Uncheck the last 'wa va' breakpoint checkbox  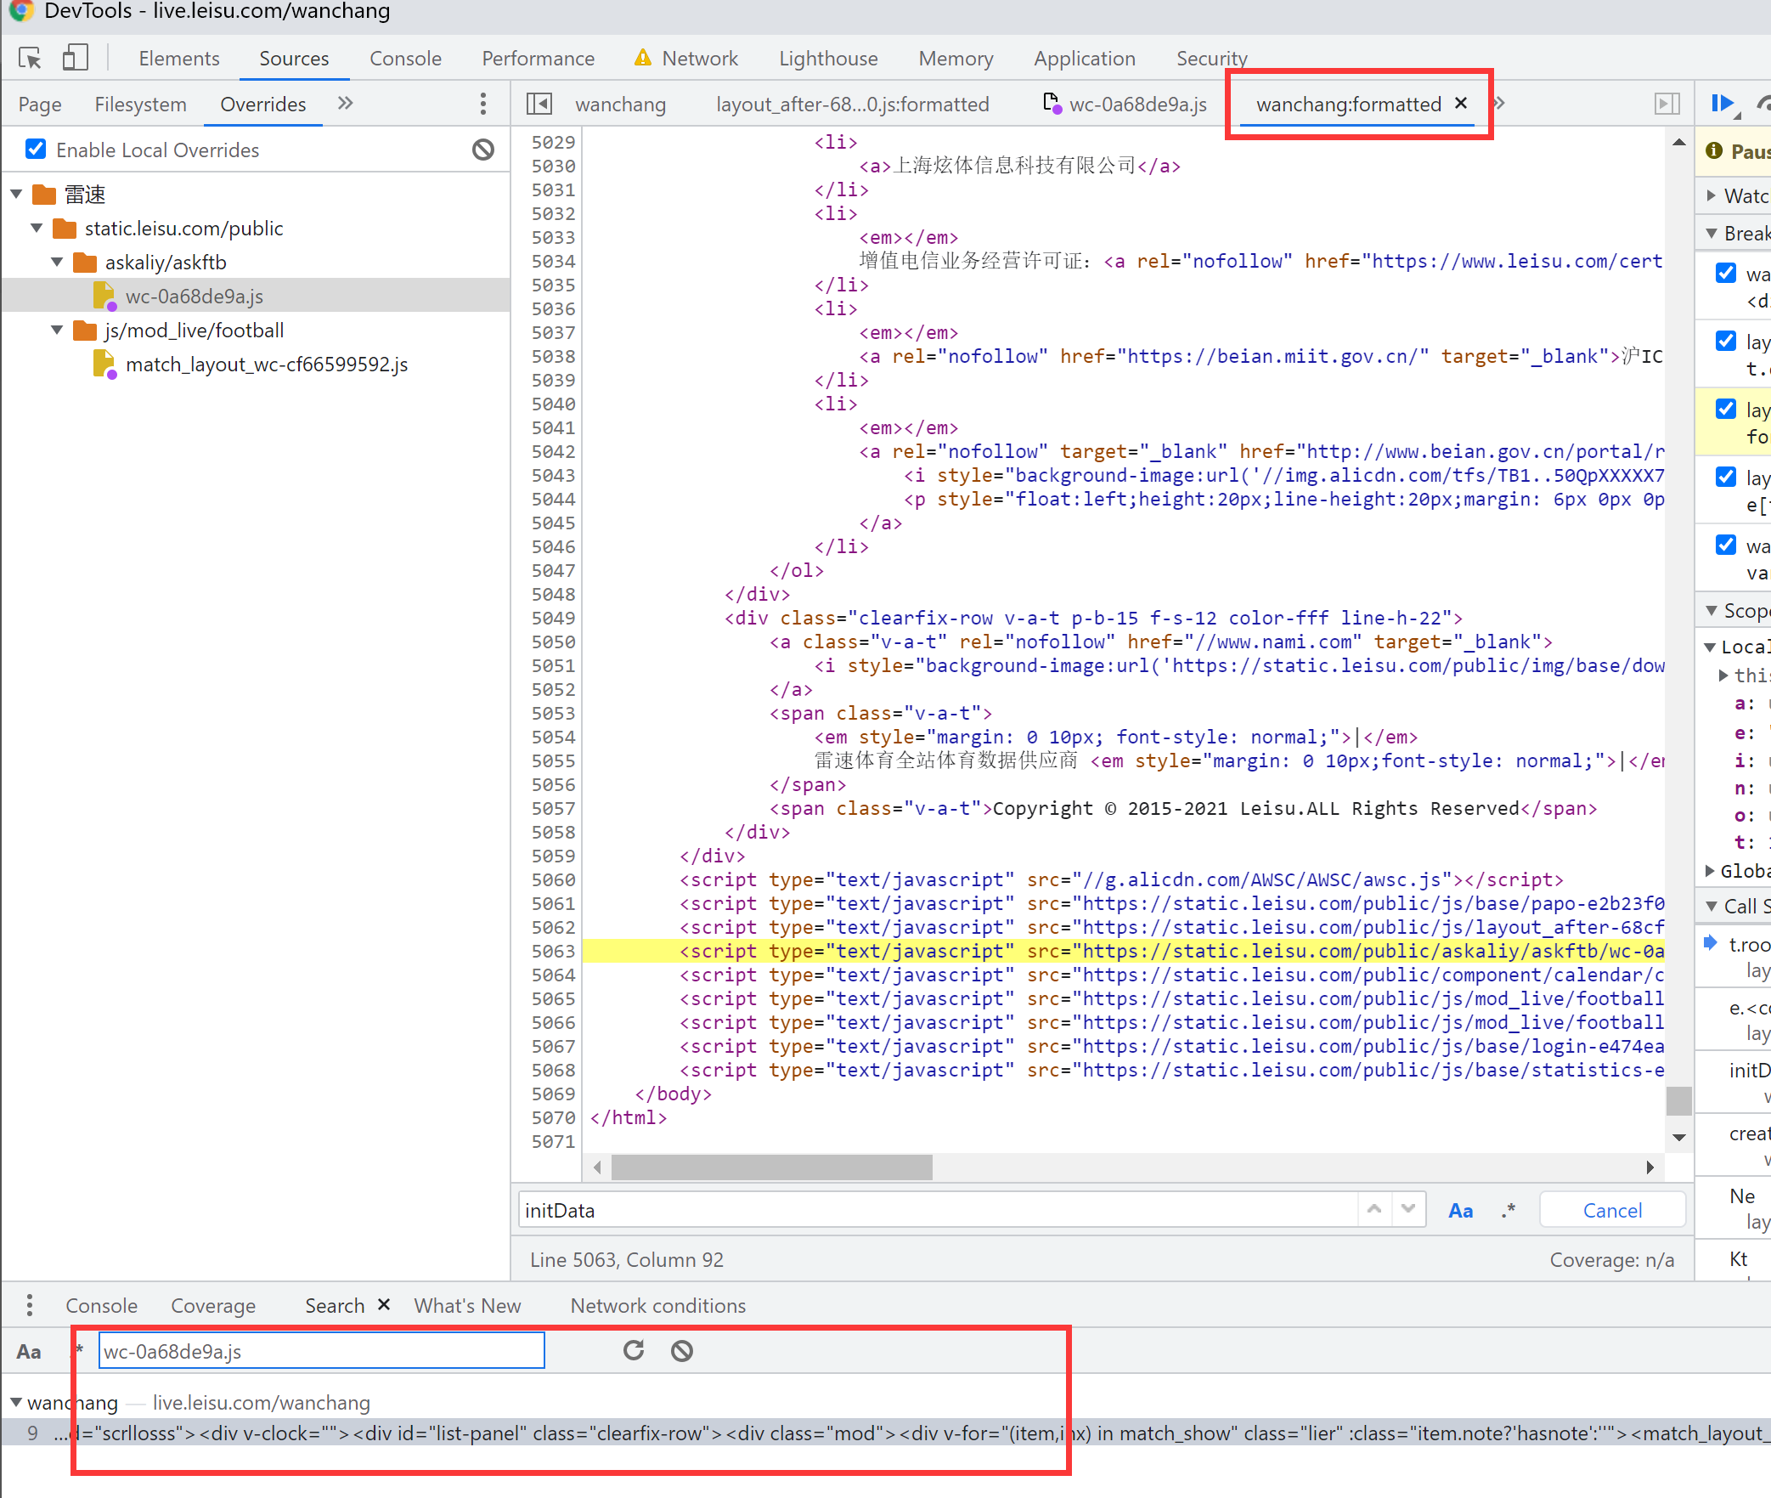[x=1726, y=545]
